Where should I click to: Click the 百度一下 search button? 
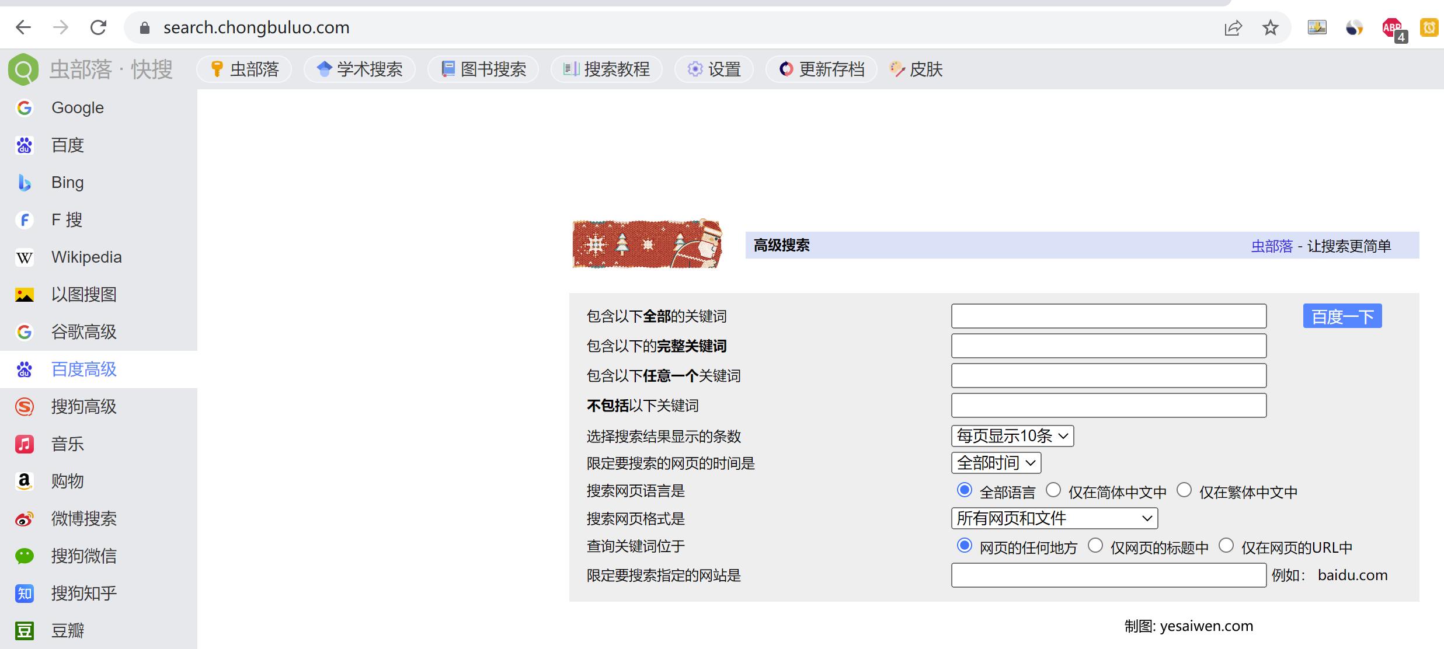[x=1342, y=316]
